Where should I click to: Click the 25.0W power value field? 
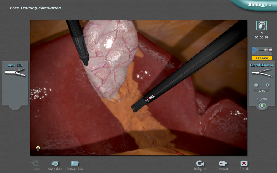click(x=262, y=91)
